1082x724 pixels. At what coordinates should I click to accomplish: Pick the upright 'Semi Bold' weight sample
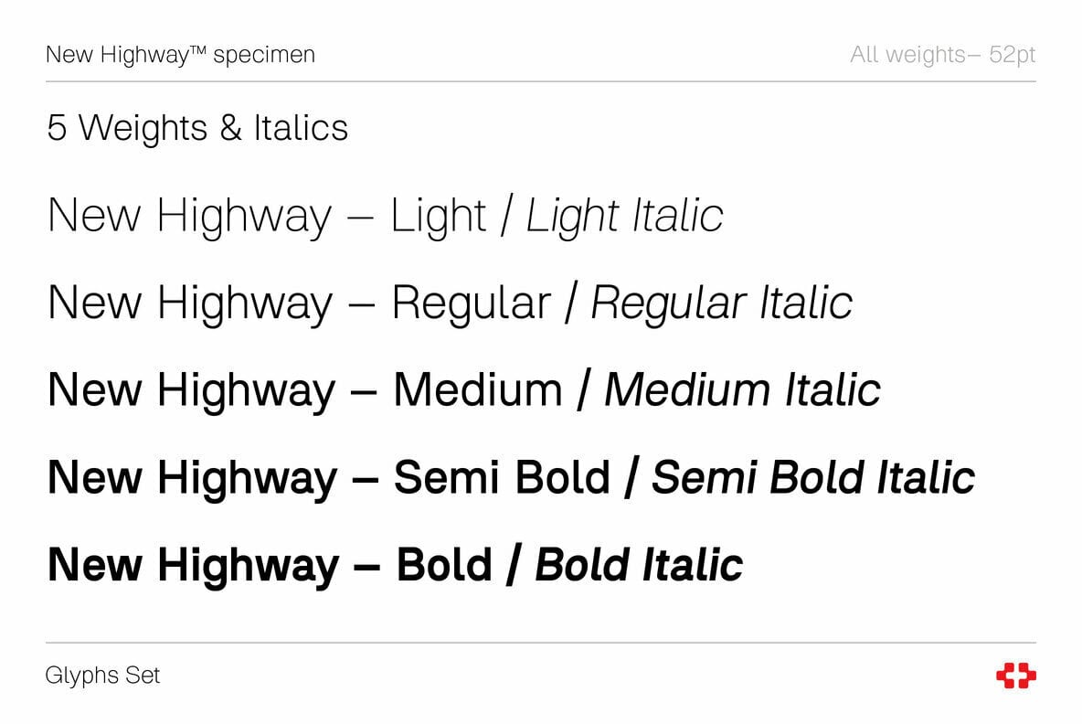501,477
